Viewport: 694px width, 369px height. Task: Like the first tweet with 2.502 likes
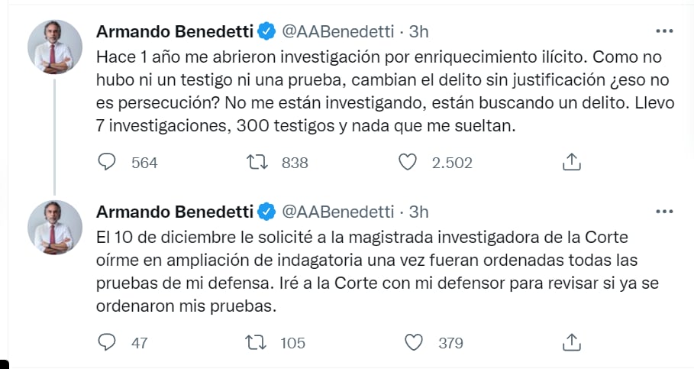[x=409, y=162]
